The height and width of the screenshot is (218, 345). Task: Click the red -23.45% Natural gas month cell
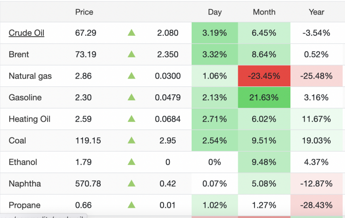click(x=264, y=76)
